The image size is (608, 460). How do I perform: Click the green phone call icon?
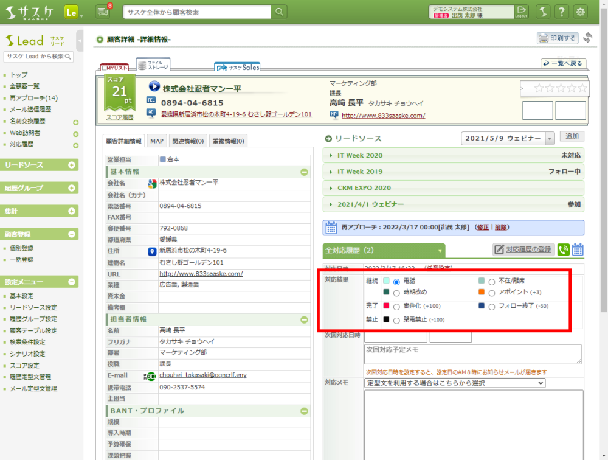[564, 249]
